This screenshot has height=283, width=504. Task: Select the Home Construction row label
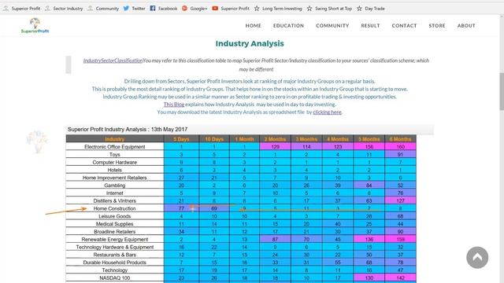coord(115,208)
